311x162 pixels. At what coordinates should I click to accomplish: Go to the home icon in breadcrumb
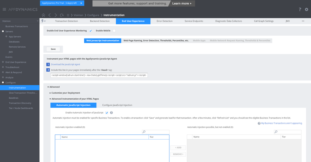tap(44, 15)
